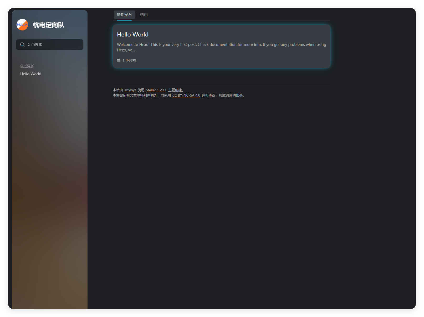Visit the zhywyt author link in footer
424x317 pixels.
coord(130,90)
